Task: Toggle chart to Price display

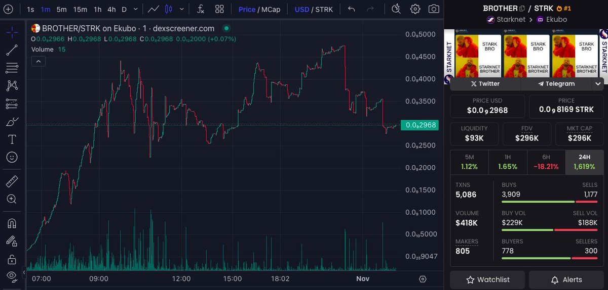Action: point(247,9)
